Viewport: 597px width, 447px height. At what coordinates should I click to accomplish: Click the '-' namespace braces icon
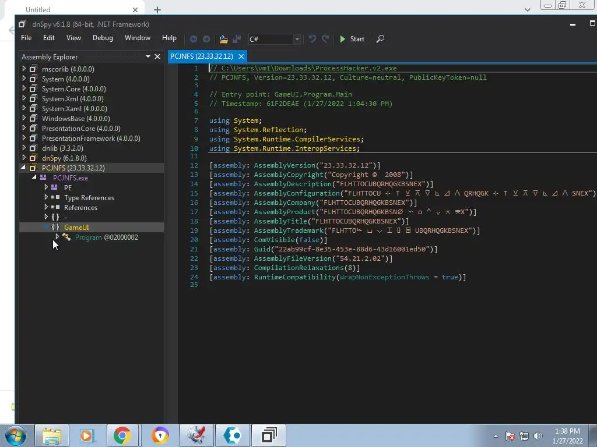coord(55,217)
